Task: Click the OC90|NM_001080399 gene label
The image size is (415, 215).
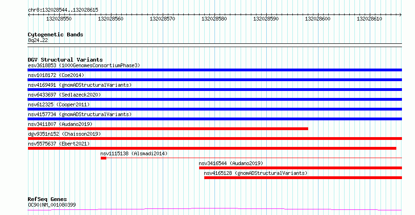Action: pyautogui.click(x=52, y=205)
